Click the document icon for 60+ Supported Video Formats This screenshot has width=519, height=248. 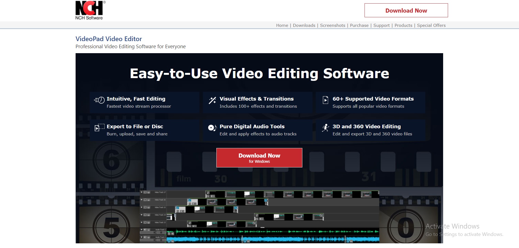(x=325, y=100)
